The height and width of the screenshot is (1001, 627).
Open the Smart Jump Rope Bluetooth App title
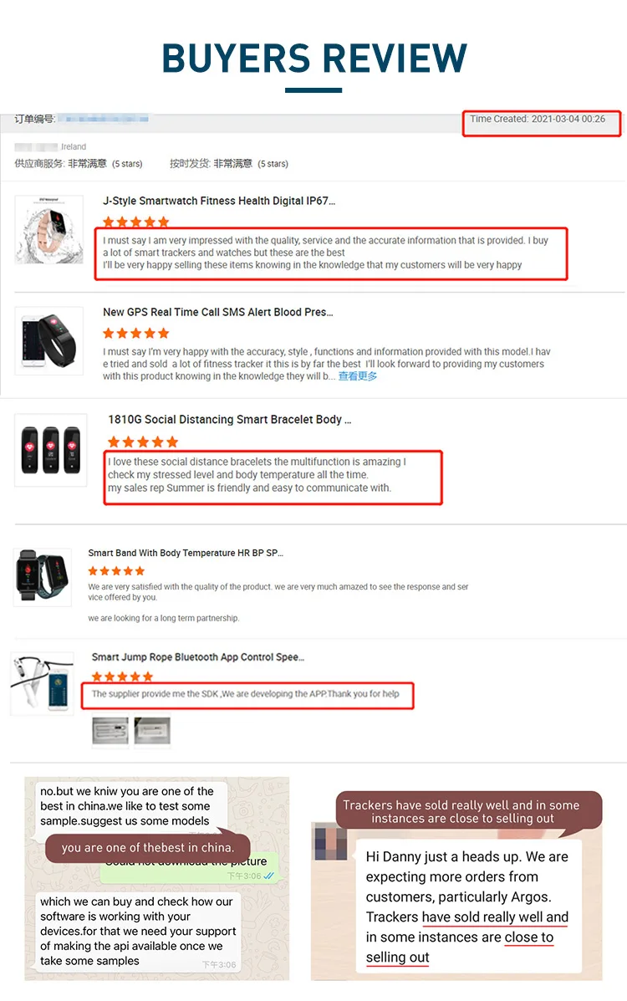(198, 657)
